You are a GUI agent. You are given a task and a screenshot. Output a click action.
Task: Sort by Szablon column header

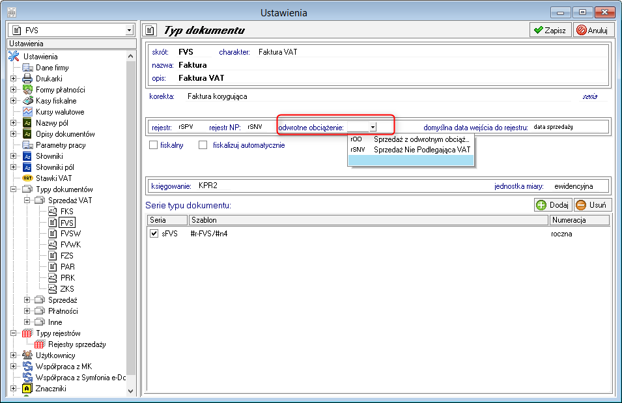pos(368,220)
